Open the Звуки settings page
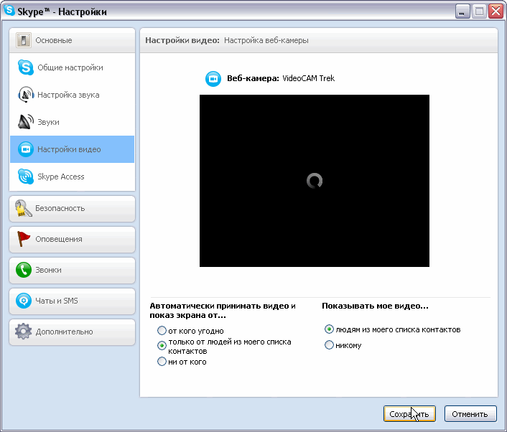 coord(72,122)
